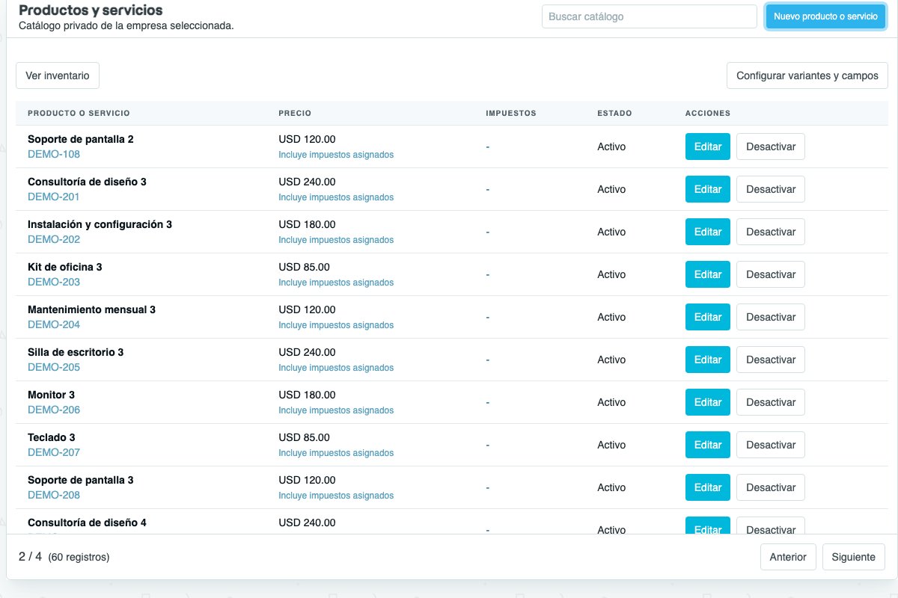
Task: Deactivate the Teclado 3 product
Action: (x=771, y=445)
